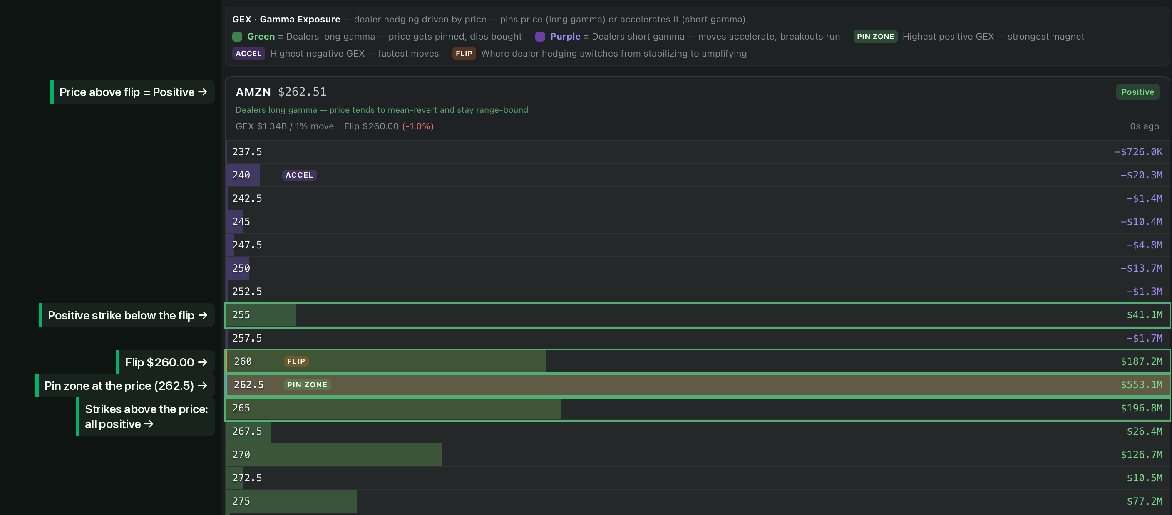Select the 240 strike label
This screenshot has width=1172, height=515.
[241, 175]
